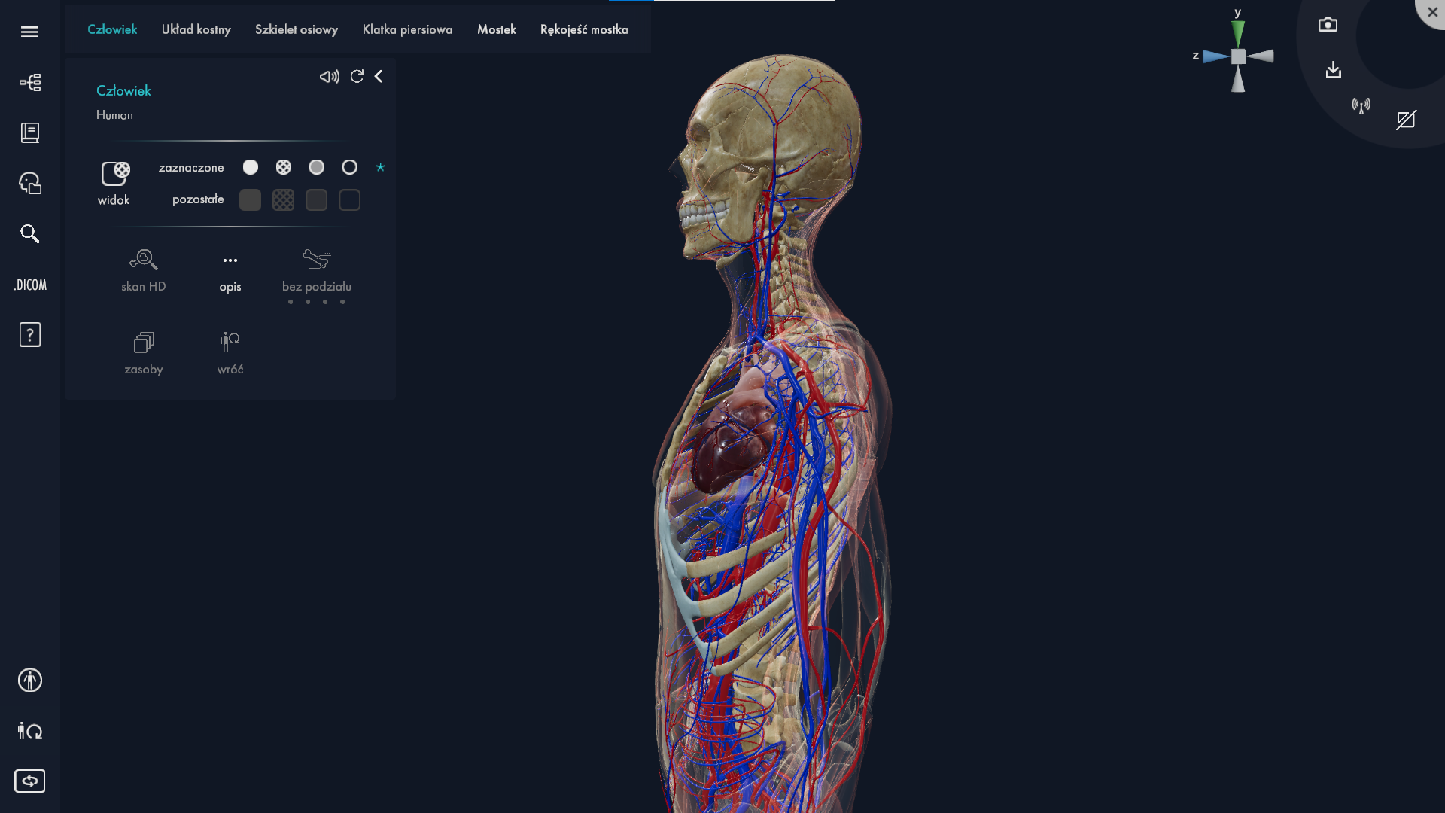Click the download icon
The height and width of the screenshot is (813, 1445).
[1333, 70]
